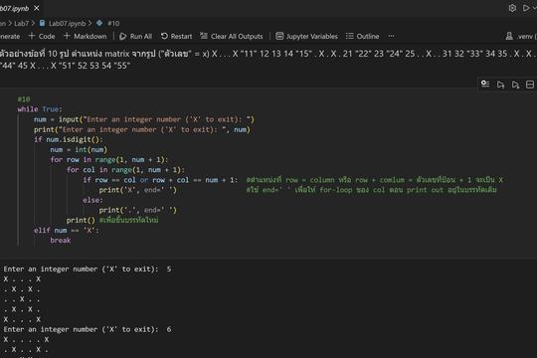
Task: Click the print('X', end=' ') line
Action: [x=137, y=190]
